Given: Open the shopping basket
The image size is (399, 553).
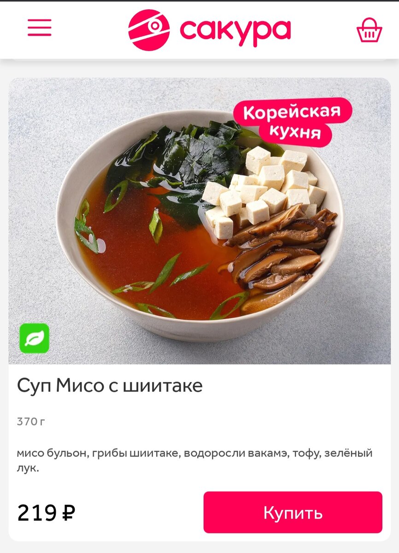Looking at the screenshot, I should pyautogui.click(x=369, y=30).
